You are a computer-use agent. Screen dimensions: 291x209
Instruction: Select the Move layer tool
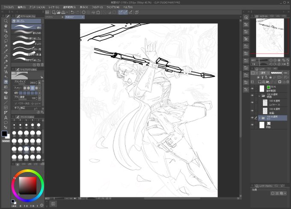point(6,36)
